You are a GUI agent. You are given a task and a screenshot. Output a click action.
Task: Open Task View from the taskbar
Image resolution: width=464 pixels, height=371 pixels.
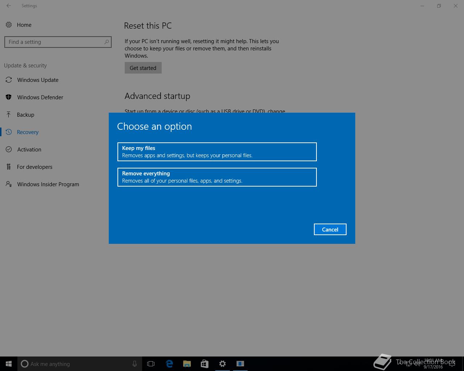[x=151, y=364]
